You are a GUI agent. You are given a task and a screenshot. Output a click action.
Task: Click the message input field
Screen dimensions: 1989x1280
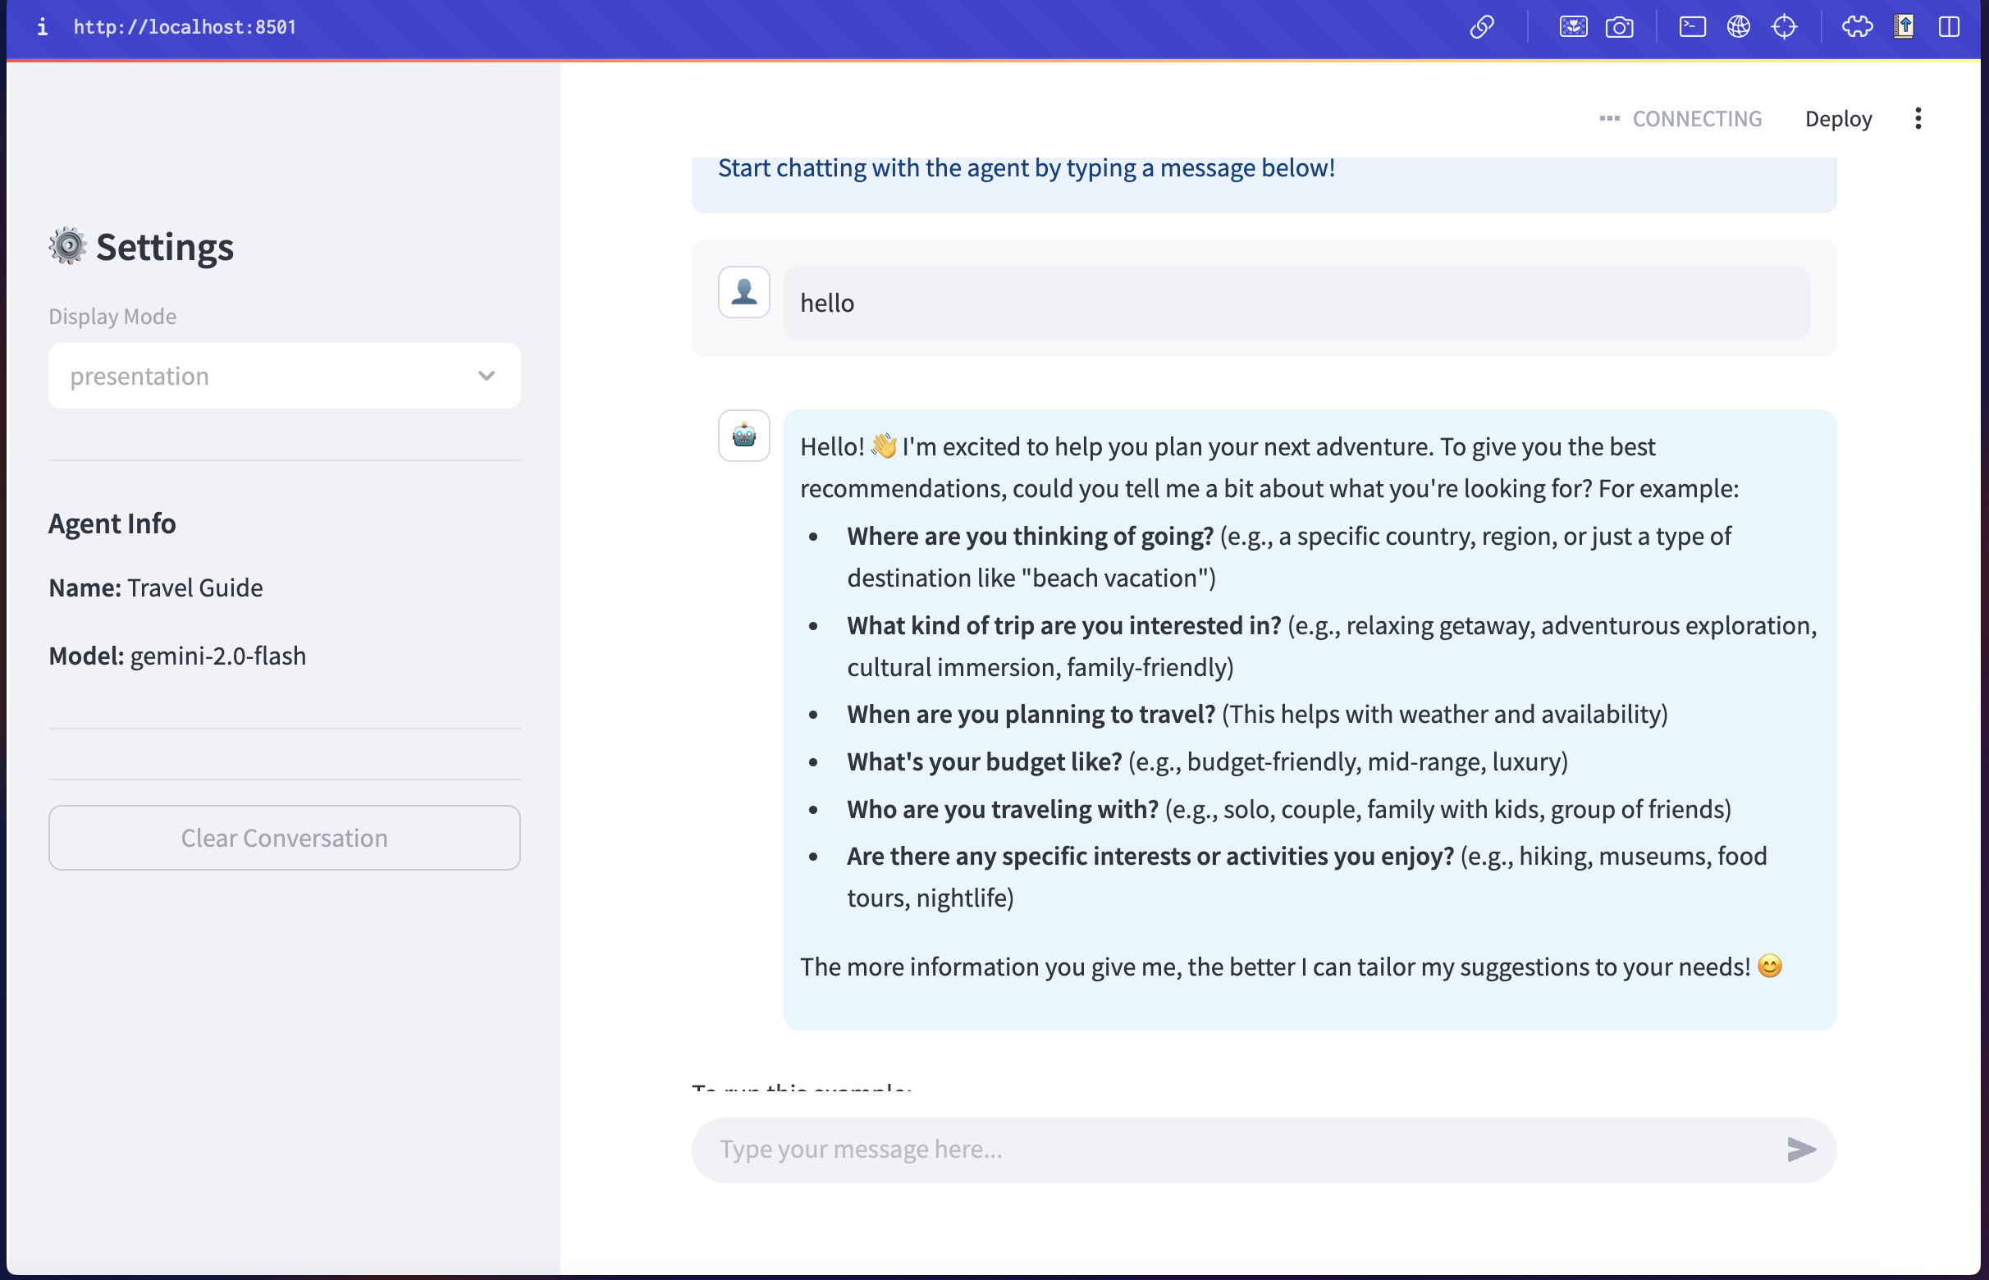(1238, 1149)
